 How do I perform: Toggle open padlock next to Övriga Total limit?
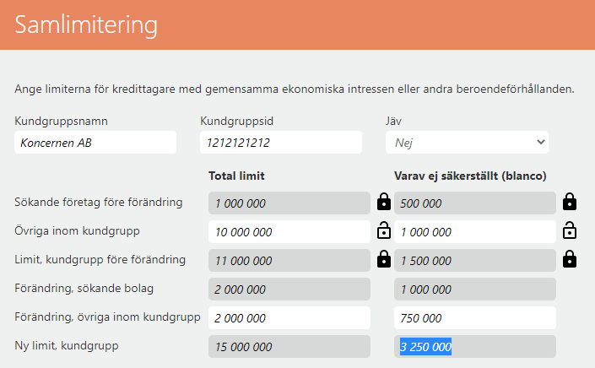tap(384, 230)
